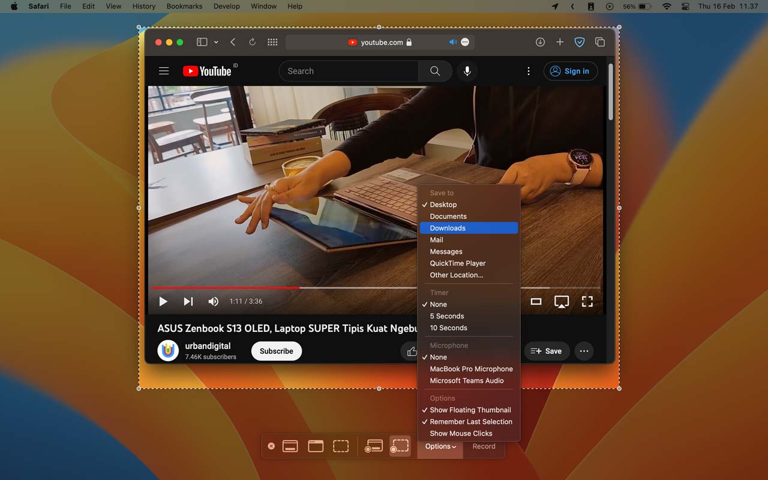The image size is (768, 480).
Task: Select MacBook Pro Microphone
Action: tap(469, 369)
